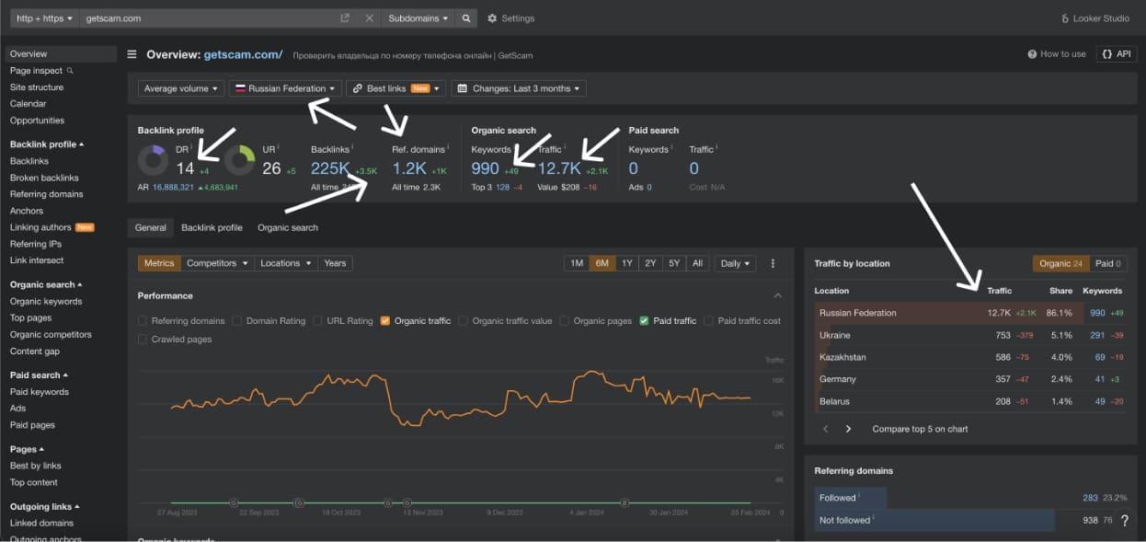Viewport: 1146px width, 542px height.
Task: Set chart range to All
Action: [x=697, y=263]
